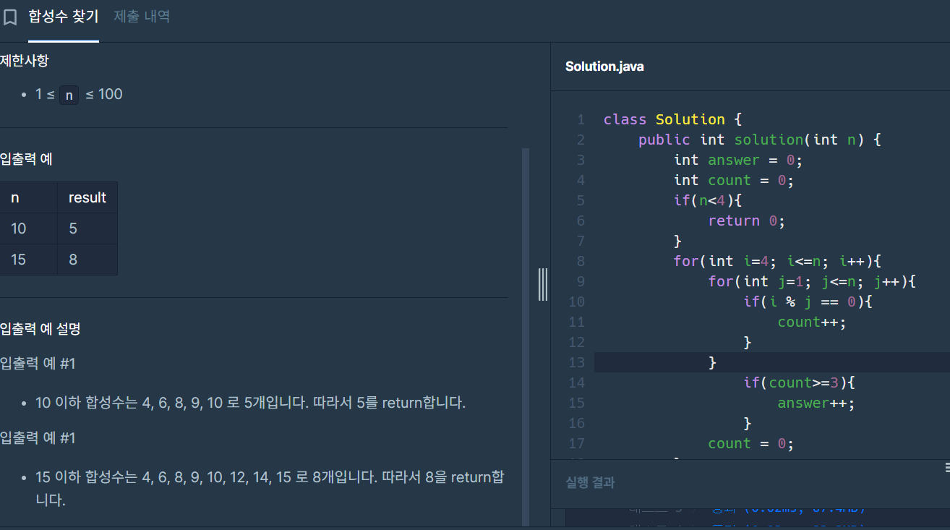Click the 'count++;' code line

click(812, 322)
